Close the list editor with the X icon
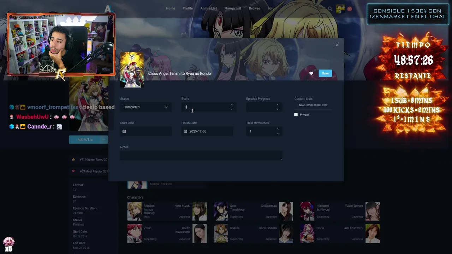 coord(337,45)
